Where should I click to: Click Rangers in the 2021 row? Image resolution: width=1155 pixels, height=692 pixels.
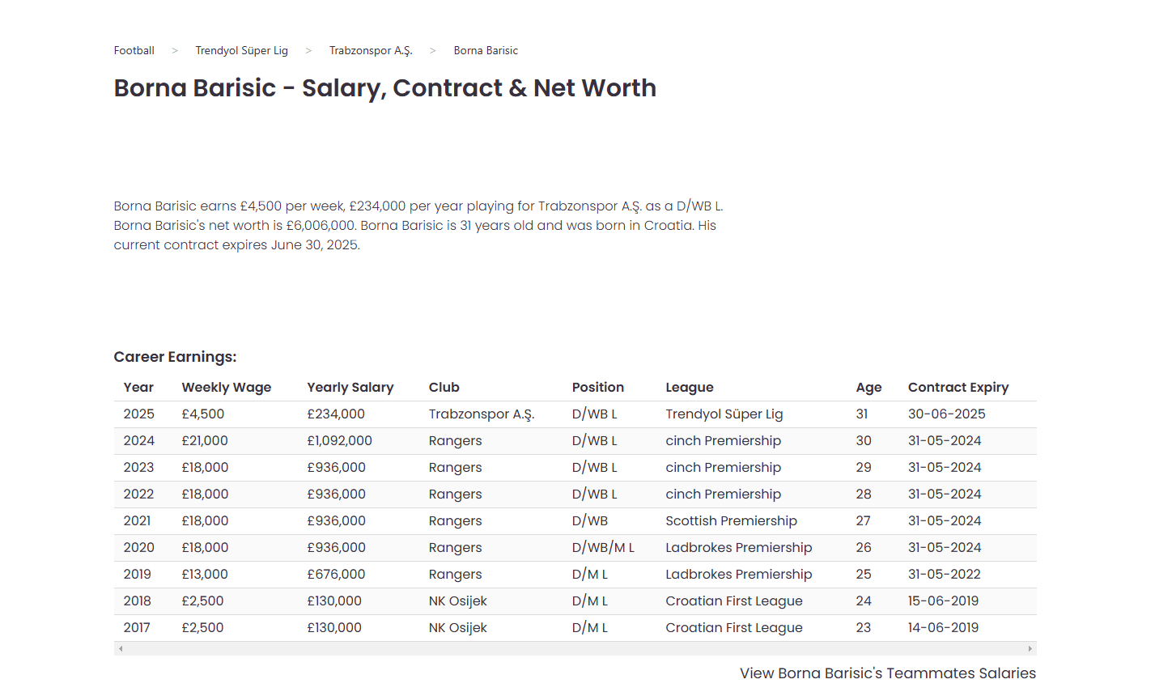[x=455, y=521]
